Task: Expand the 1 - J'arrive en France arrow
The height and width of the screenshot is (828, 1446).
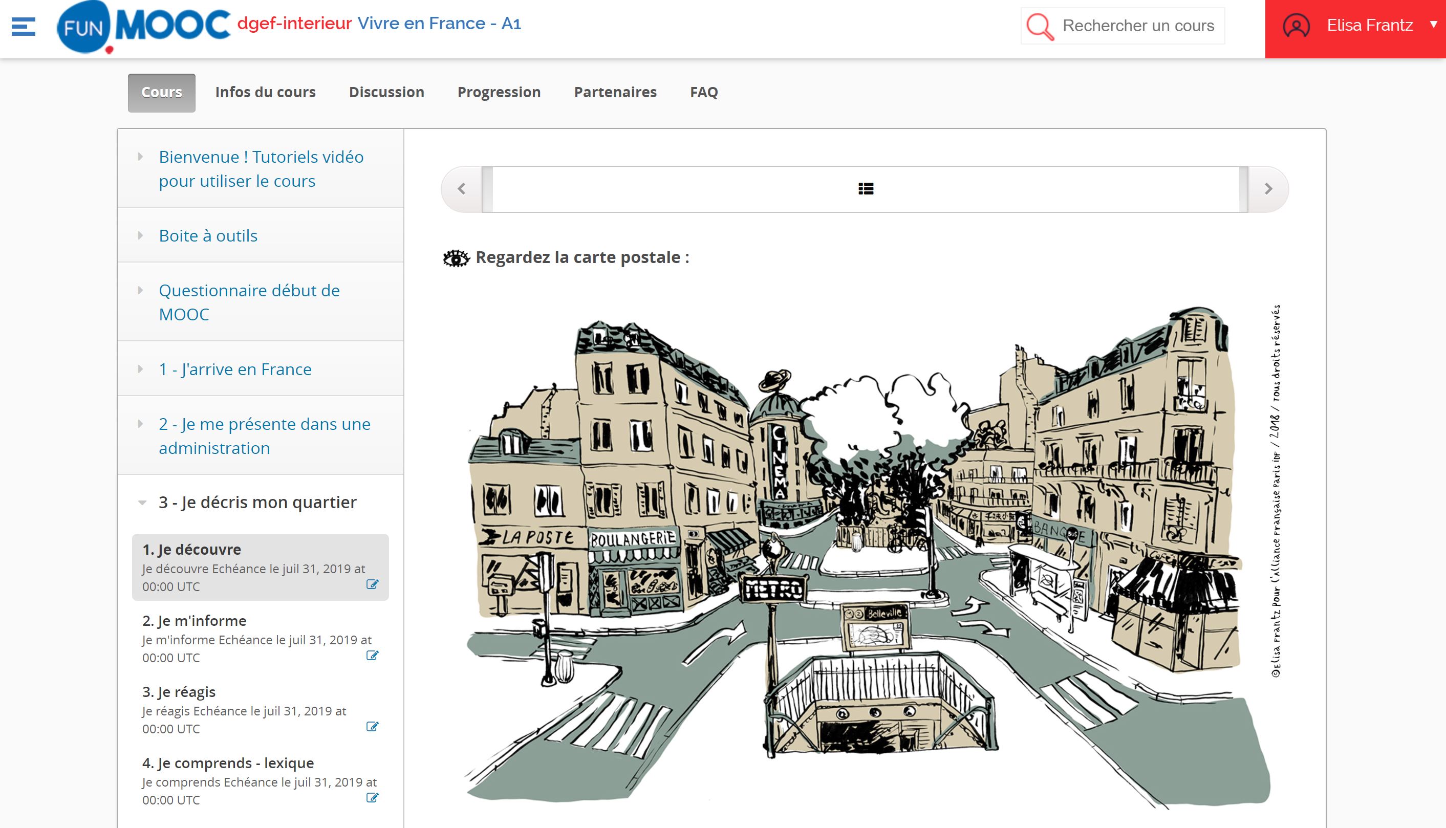Action: click(140, 369)
